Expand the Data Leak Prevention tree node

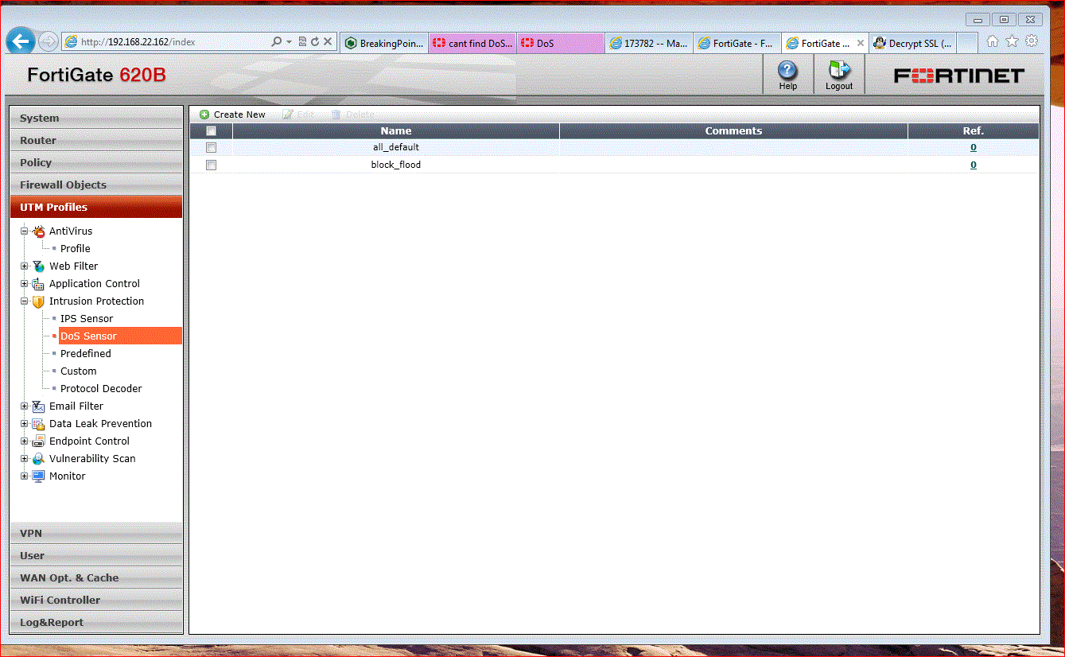coord(25,424)
